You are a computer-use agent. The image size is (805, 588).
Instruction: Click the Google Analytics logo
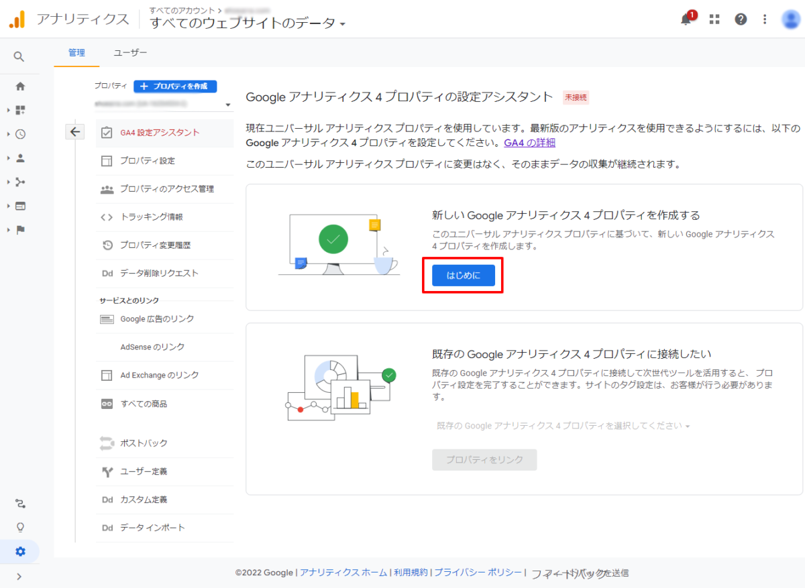coord(17,19)
